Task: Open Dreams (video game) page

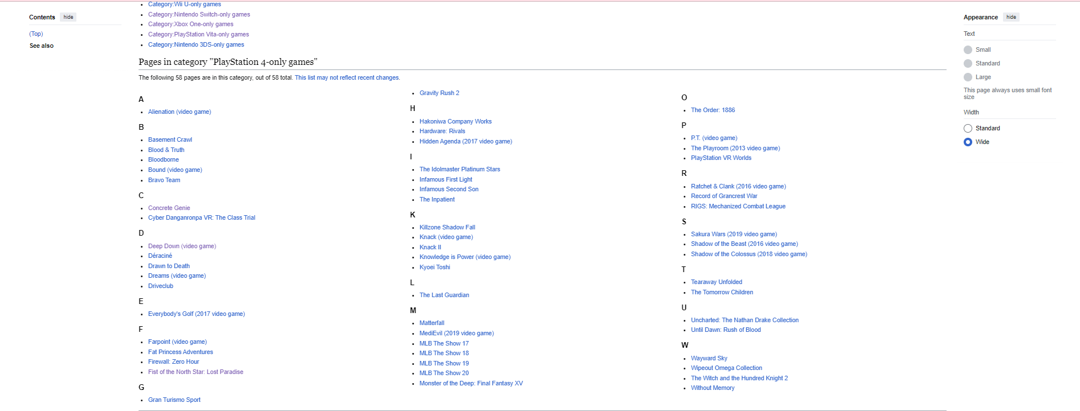Action: point(177,276)
